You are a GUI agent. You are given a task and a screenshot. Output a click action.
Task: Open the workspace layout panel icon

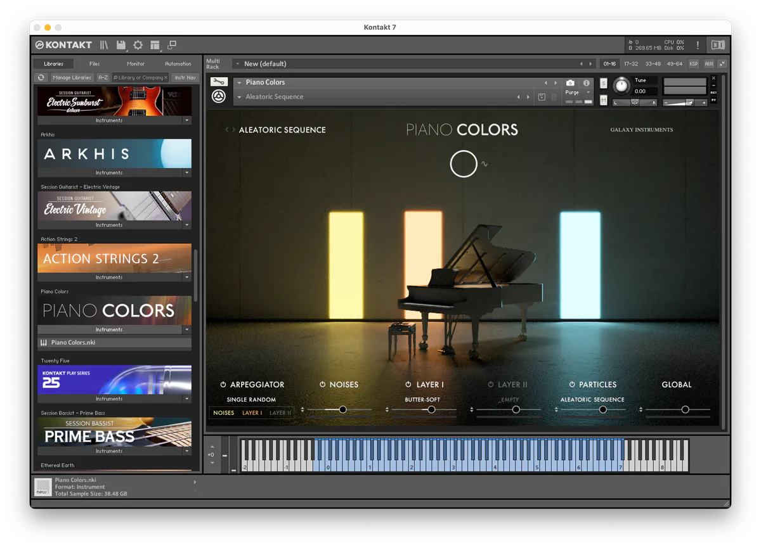(x=155, y=45)
